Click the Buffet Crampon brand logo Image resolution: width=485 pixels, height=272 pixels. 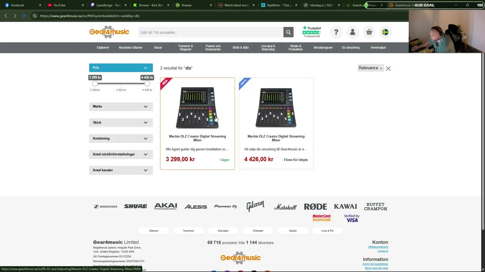pyautogui.click(x=375, y=207)
